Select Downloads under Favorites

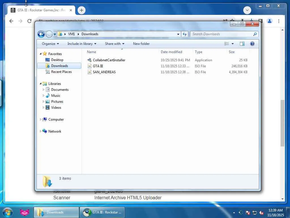pos(59,66)
